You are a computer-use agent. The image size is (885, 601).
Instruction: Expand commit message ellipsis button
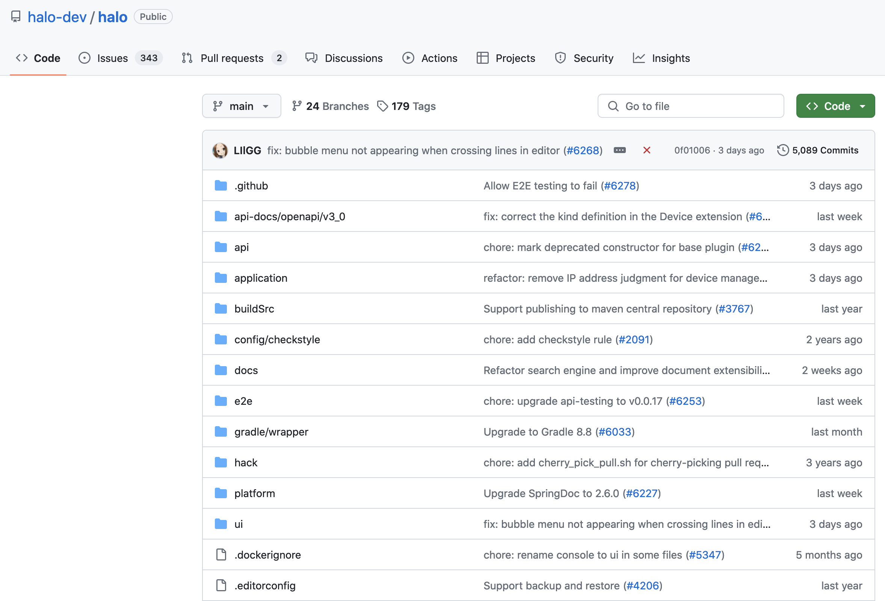619,150
